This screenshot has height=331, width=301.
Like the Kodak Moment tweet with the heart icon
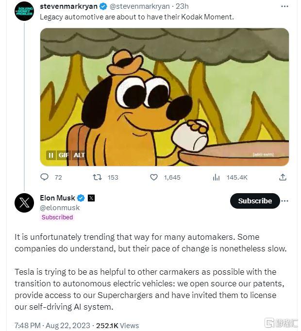[x=154, y=178]
